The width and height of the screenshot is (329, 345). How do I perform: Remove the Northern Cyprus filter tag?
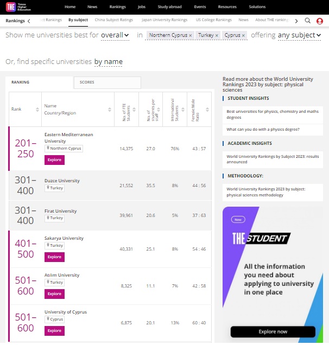point(191,35)
